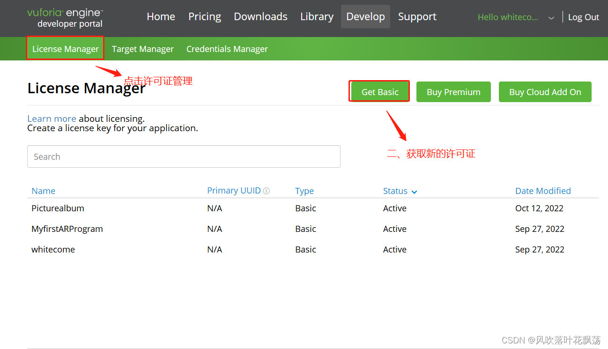Click the Get Basic button
The image size is (608, 349).
coord(380,92)
